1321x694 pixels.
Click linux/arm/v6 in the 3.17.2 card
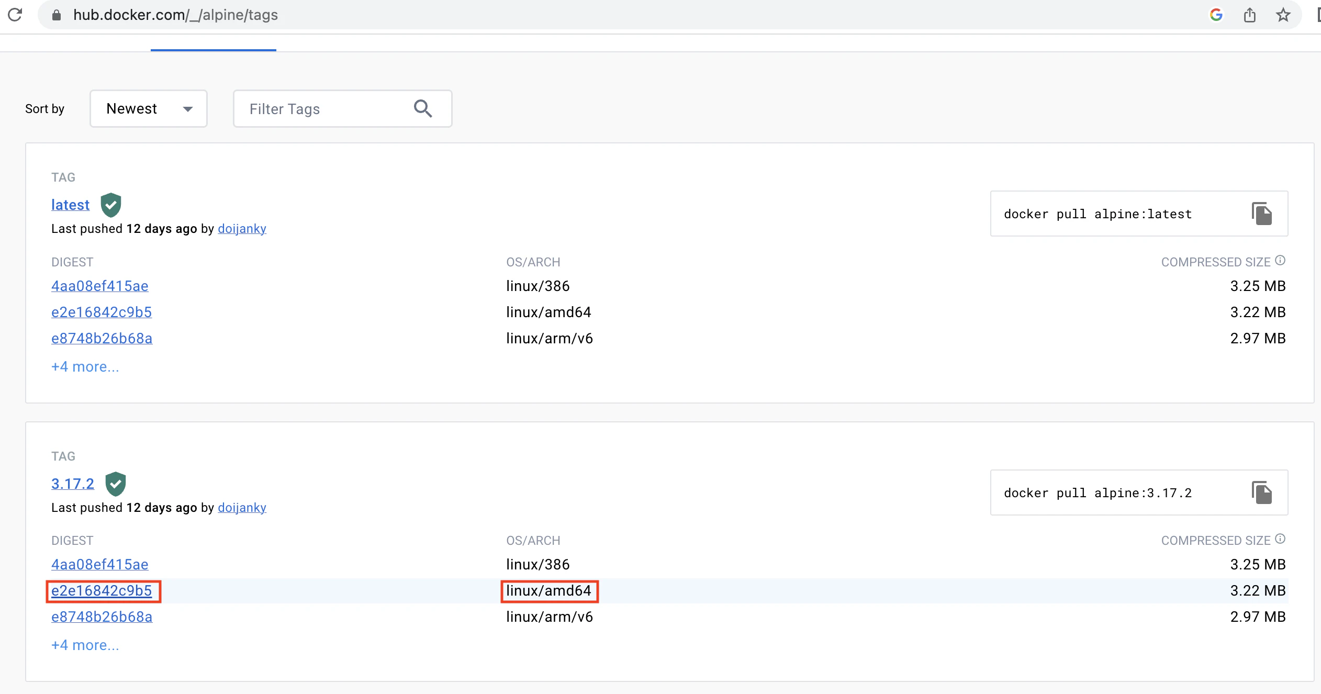[x=550, y=617]
